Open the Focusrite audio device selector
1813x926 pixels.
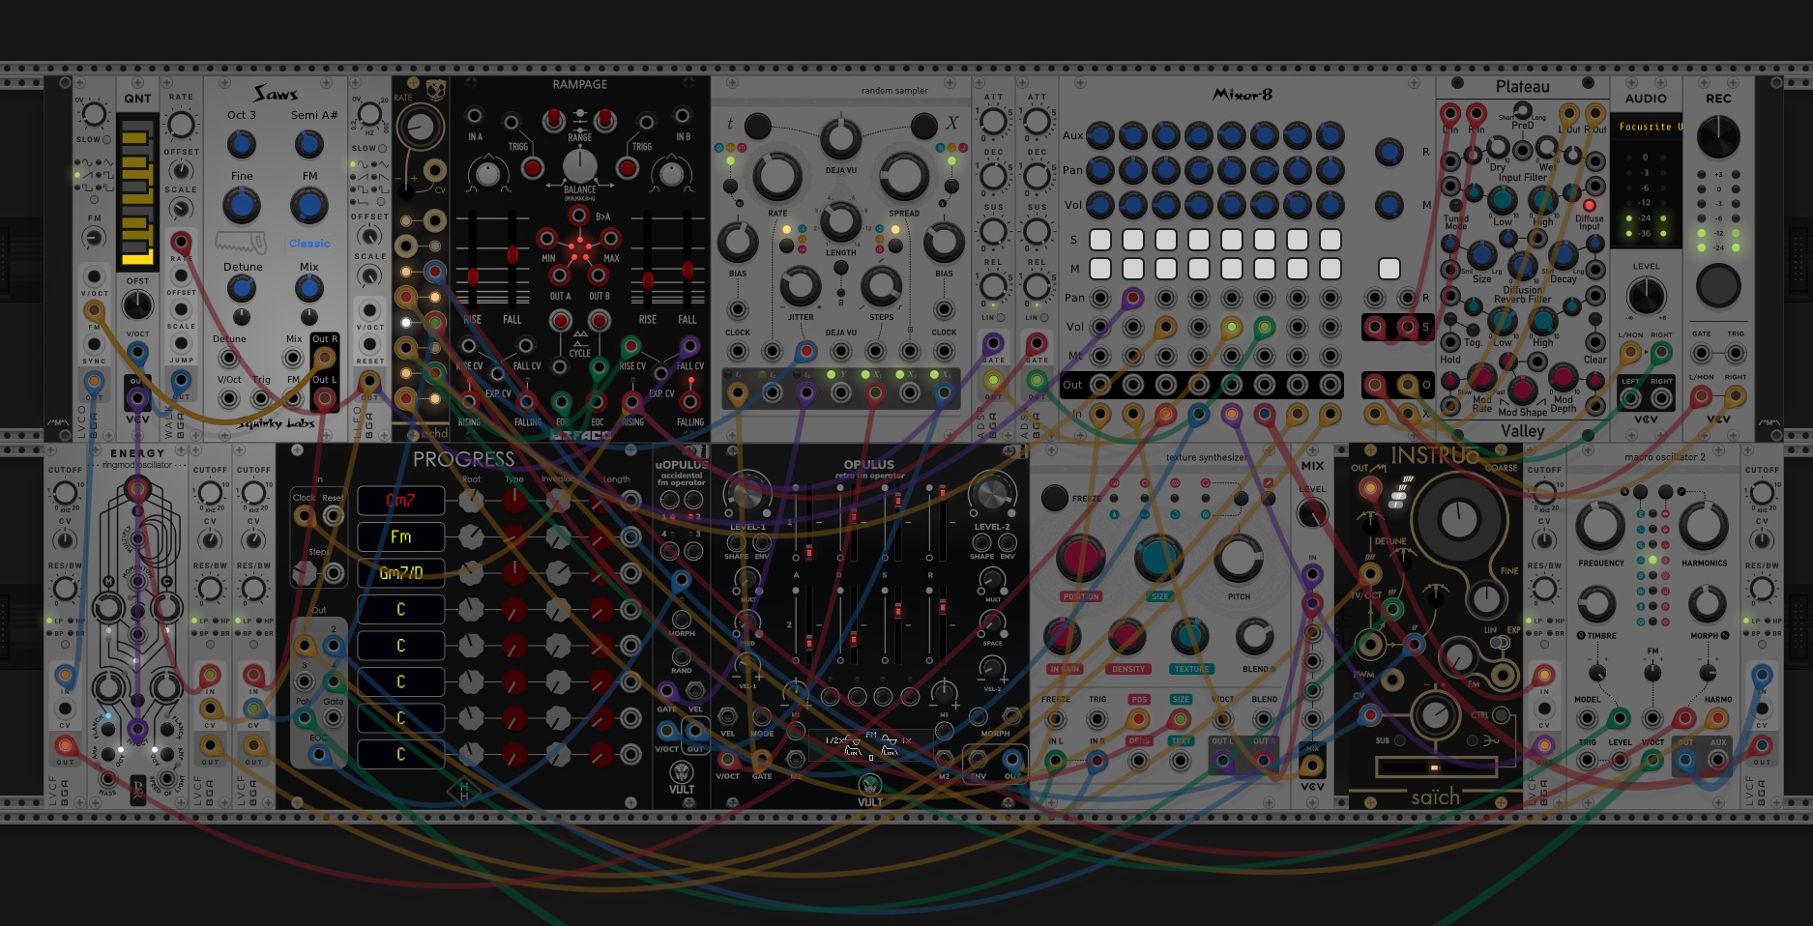click(1646, 127)
